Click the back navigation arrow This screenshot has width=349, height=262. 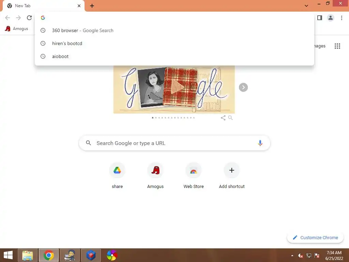point(7,18)
